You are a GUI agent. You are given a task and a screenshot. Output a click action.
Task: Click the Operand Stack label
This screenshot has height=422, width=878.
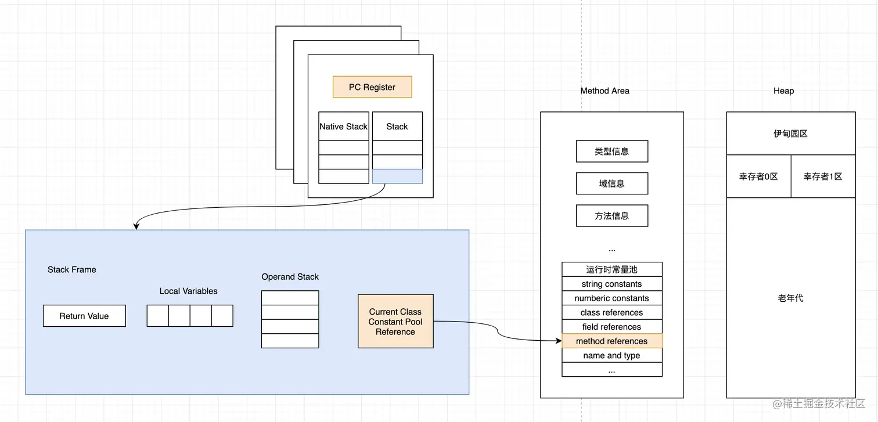coord(290,277)
